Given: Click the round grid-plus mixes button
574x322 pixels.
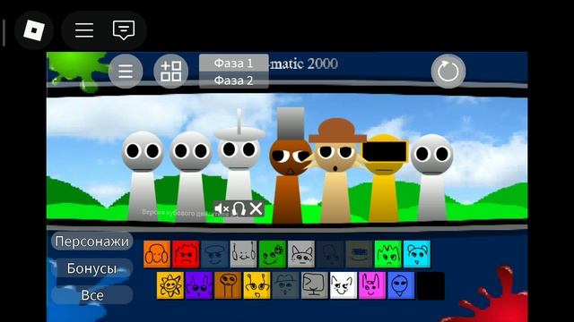Looking at the screenshot, I should point(171,72).
